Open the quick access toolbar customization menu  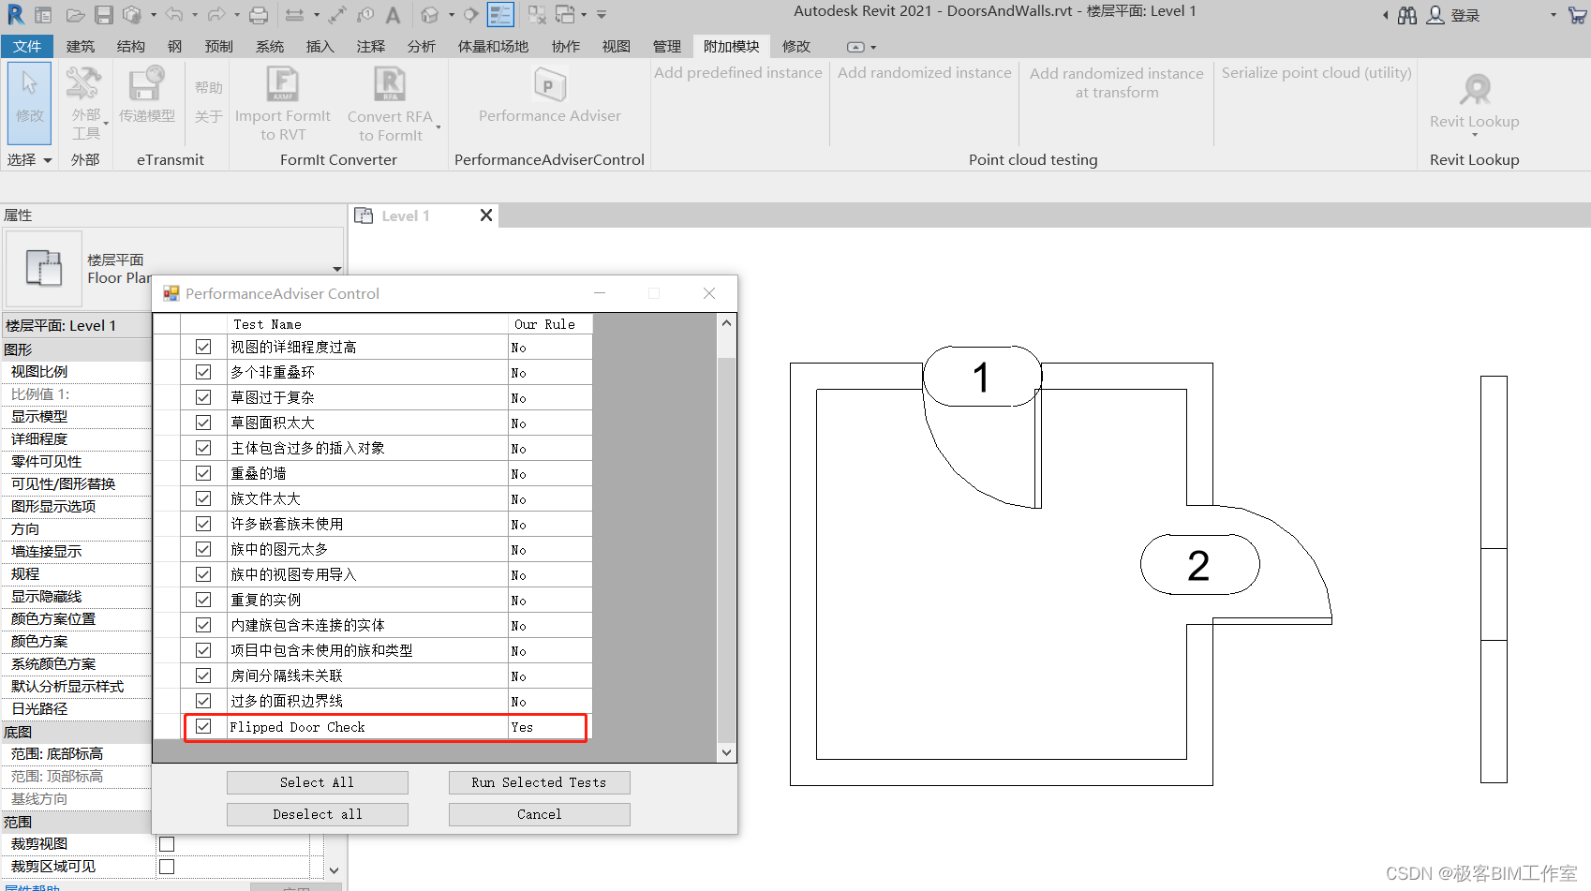coord(601,14)
